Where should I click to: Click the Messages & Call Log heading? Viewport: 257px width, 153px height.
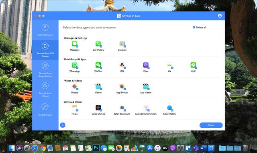[75, 38]
